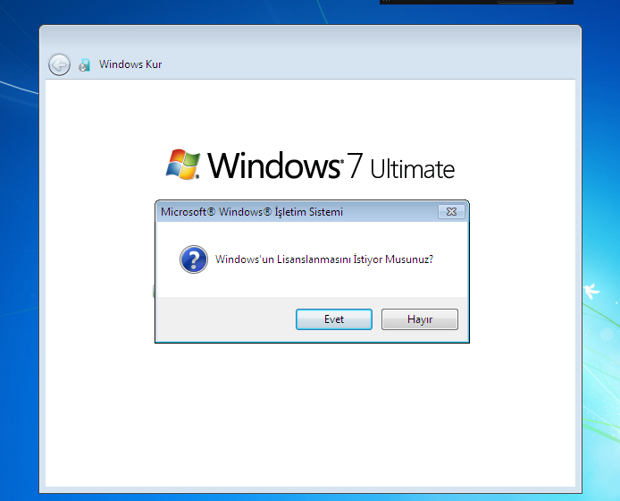Go back using the round back arrow

click(x=59, y=64)
